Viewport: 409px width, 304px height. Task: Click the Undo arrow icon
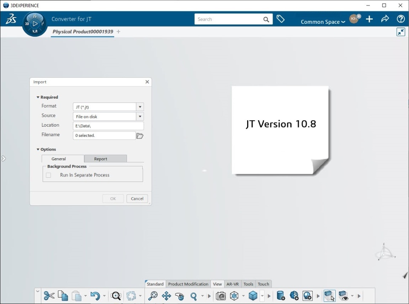95,296
